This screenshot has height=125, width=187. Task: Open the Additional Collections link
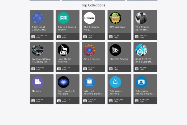tap(39, 28)
